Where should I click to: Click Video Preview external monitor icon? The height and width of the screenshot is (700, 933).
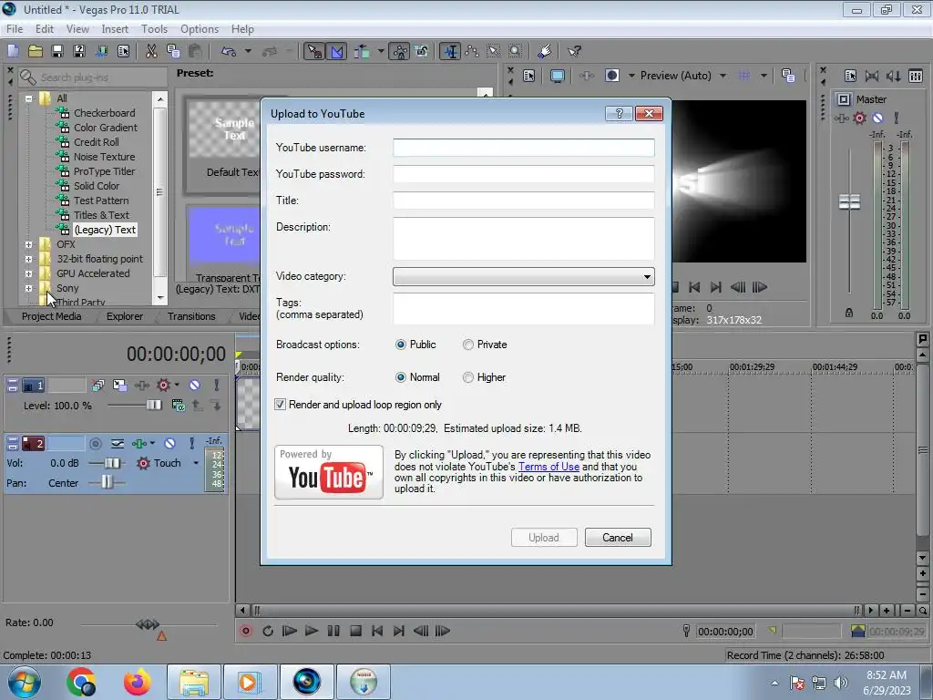pyautogui.click(x=557, y=76)
